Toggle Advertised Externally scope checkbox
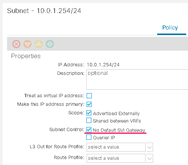 (89, 113)
